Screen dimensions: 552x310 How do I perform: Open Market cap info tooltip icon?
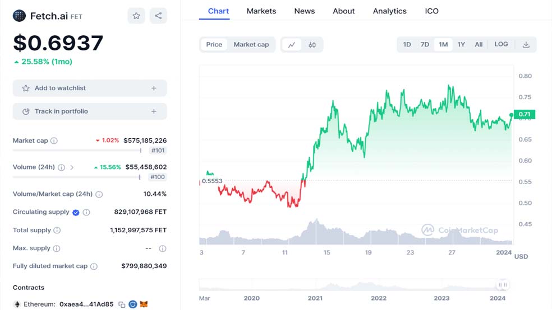click(x=54, y=141)
